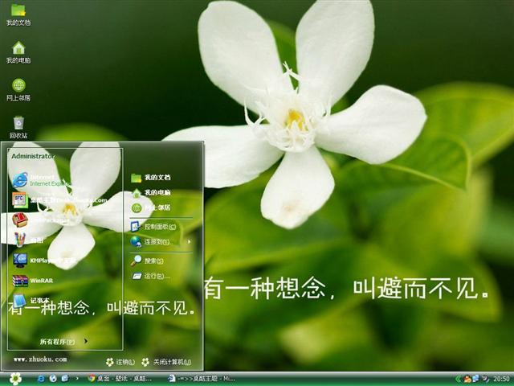
Task: Expand 所有程序 all programs list
Action: point(64,341)
